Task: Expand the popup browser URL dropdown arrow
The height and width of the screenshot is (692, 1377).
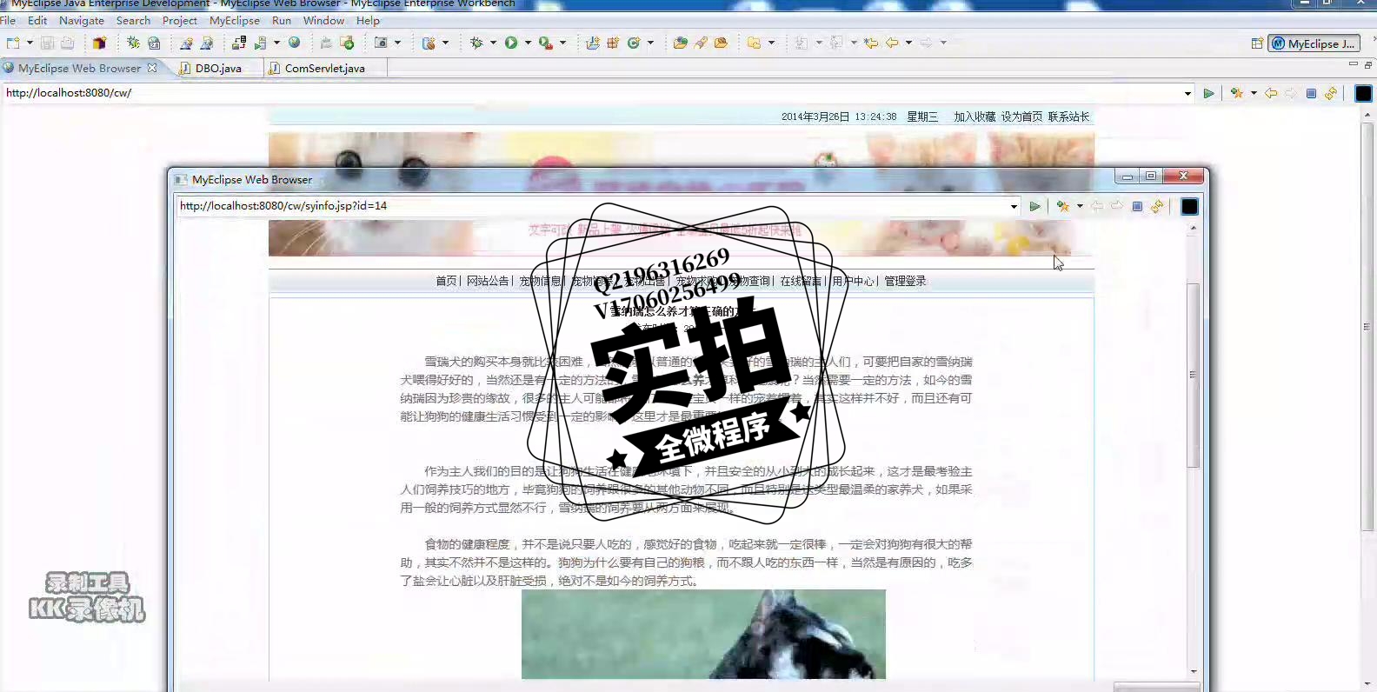Action: [1014, 206]
